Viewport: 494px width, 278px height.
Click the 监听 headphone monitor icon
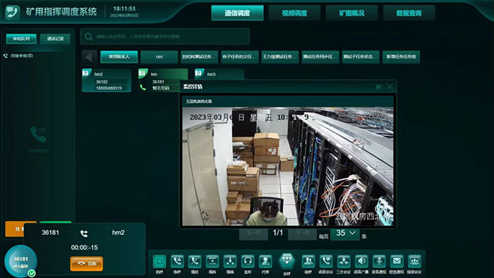[248, 261]
